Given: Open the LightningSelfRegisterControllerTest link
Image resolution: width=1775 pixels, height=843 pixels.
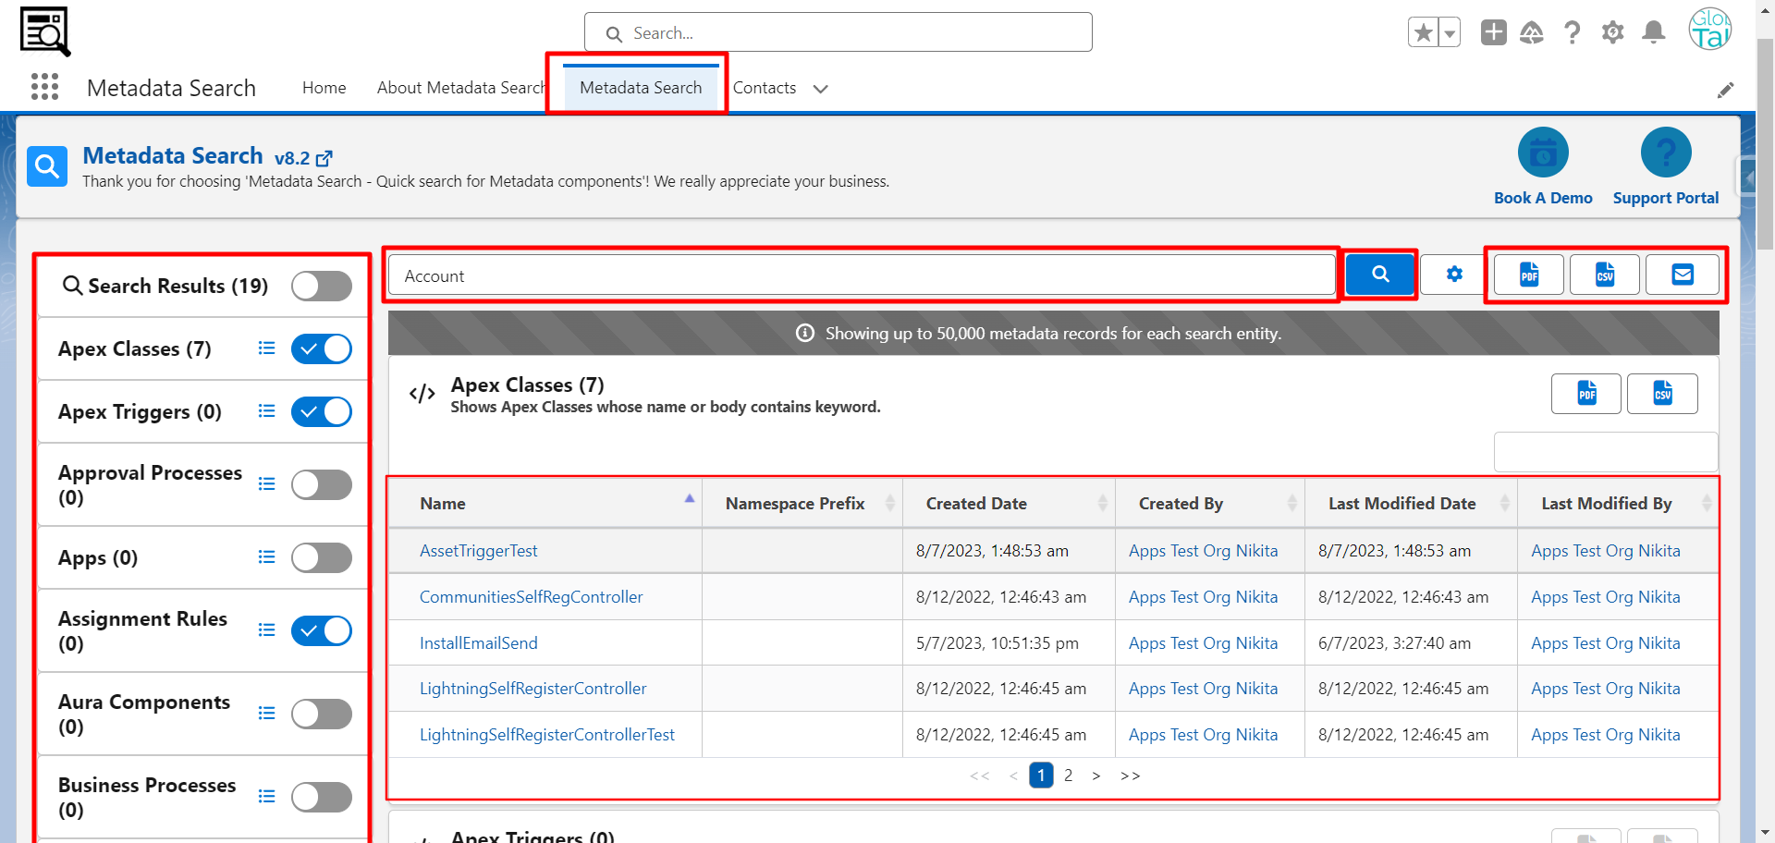Looking at the screenshot, I should [546, 735].
